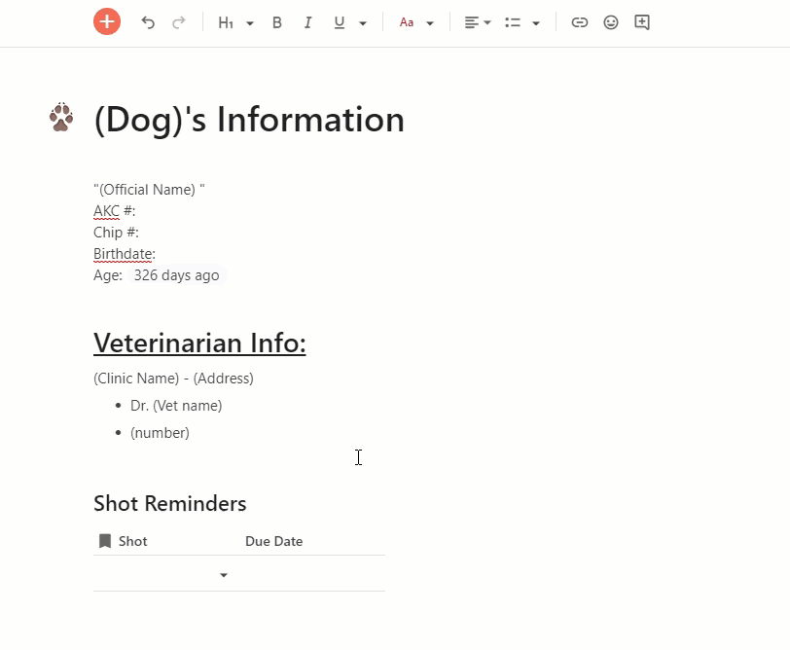Viewport: 790px width, 650px height.
Task: Toggle bold formatting
Action: point(276,21)
